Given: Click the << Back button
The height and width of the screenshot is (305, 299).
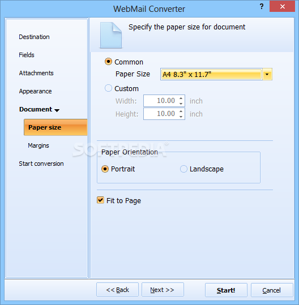Looking at the screenshot, I should pos(117,290).
